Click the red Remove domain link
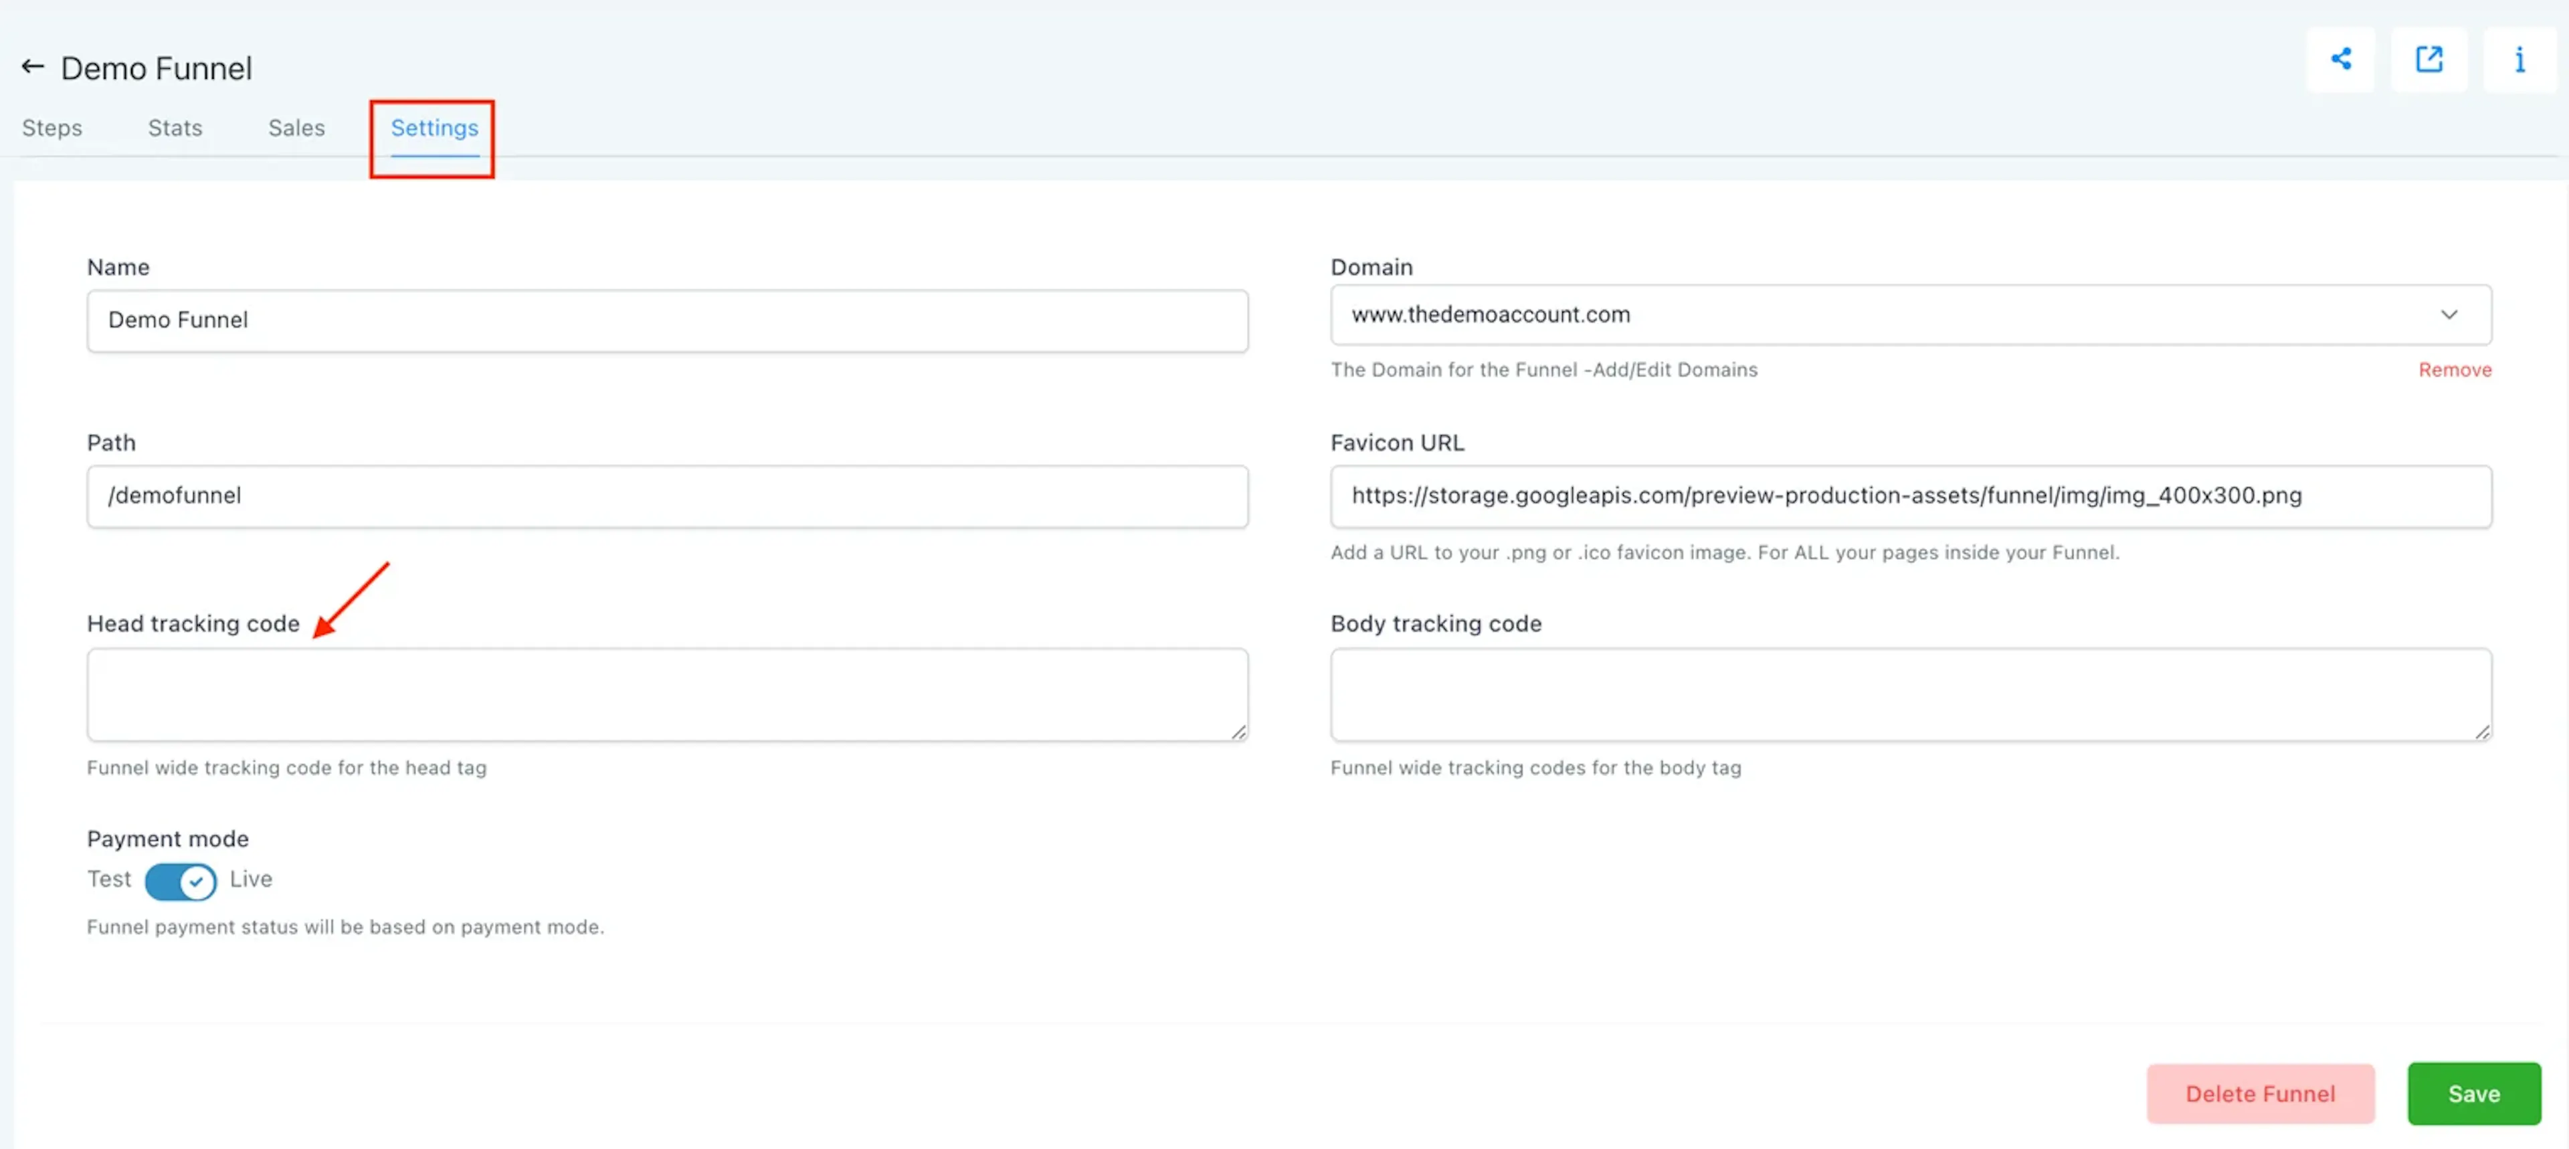Screen dimensions: 2569x1149 2455,370
